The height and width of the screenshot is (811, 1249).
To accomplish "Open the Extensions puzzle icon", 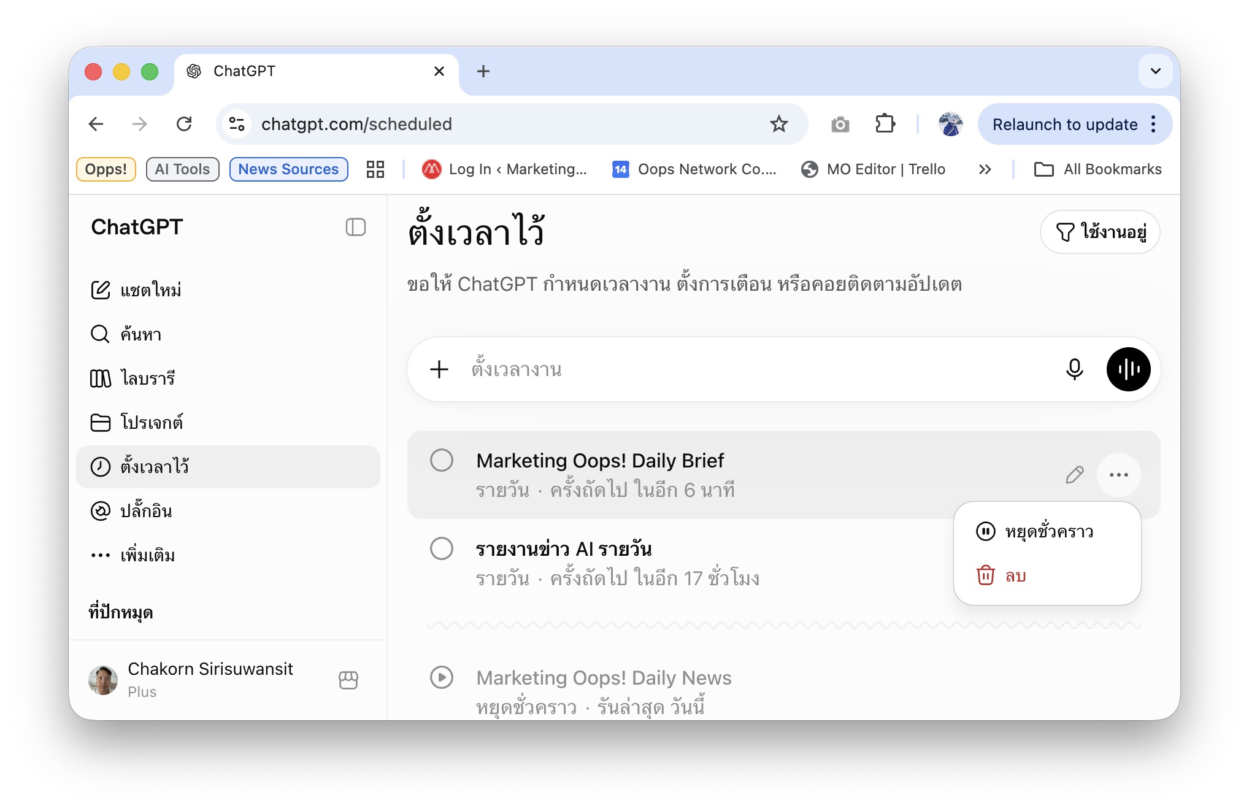I will (885, 124).
